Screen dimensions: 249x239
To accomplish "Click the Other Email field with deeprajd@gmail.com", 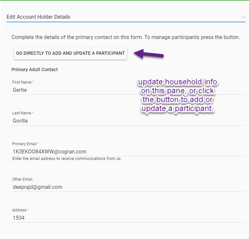I will tap(128, 187).
